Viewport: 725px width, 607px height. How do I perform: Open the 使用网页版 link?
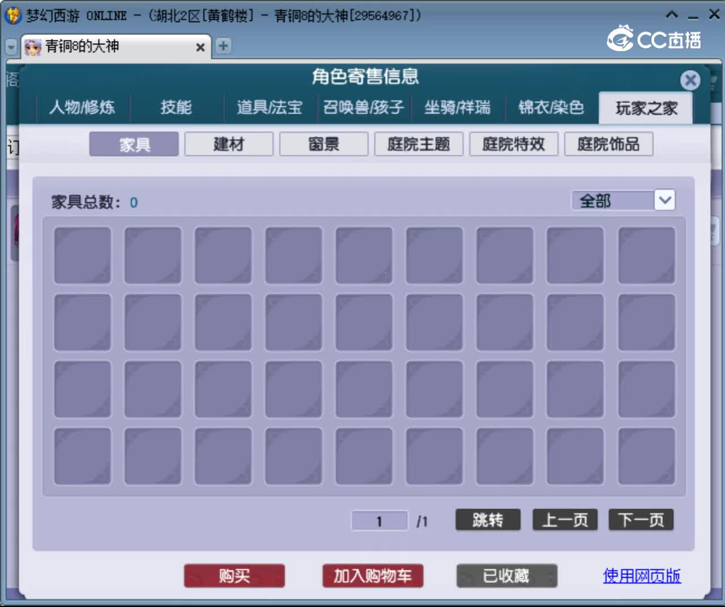pos(642,576)
